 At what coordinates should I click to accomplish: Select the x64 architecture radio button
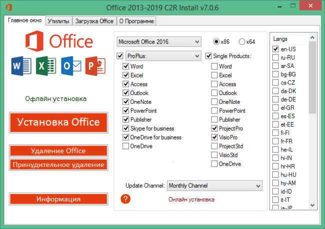pos(242,41)
